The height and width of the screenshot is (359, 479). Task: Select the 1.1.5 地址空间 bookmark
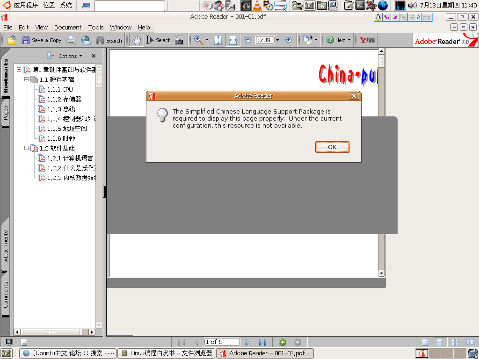67,129
